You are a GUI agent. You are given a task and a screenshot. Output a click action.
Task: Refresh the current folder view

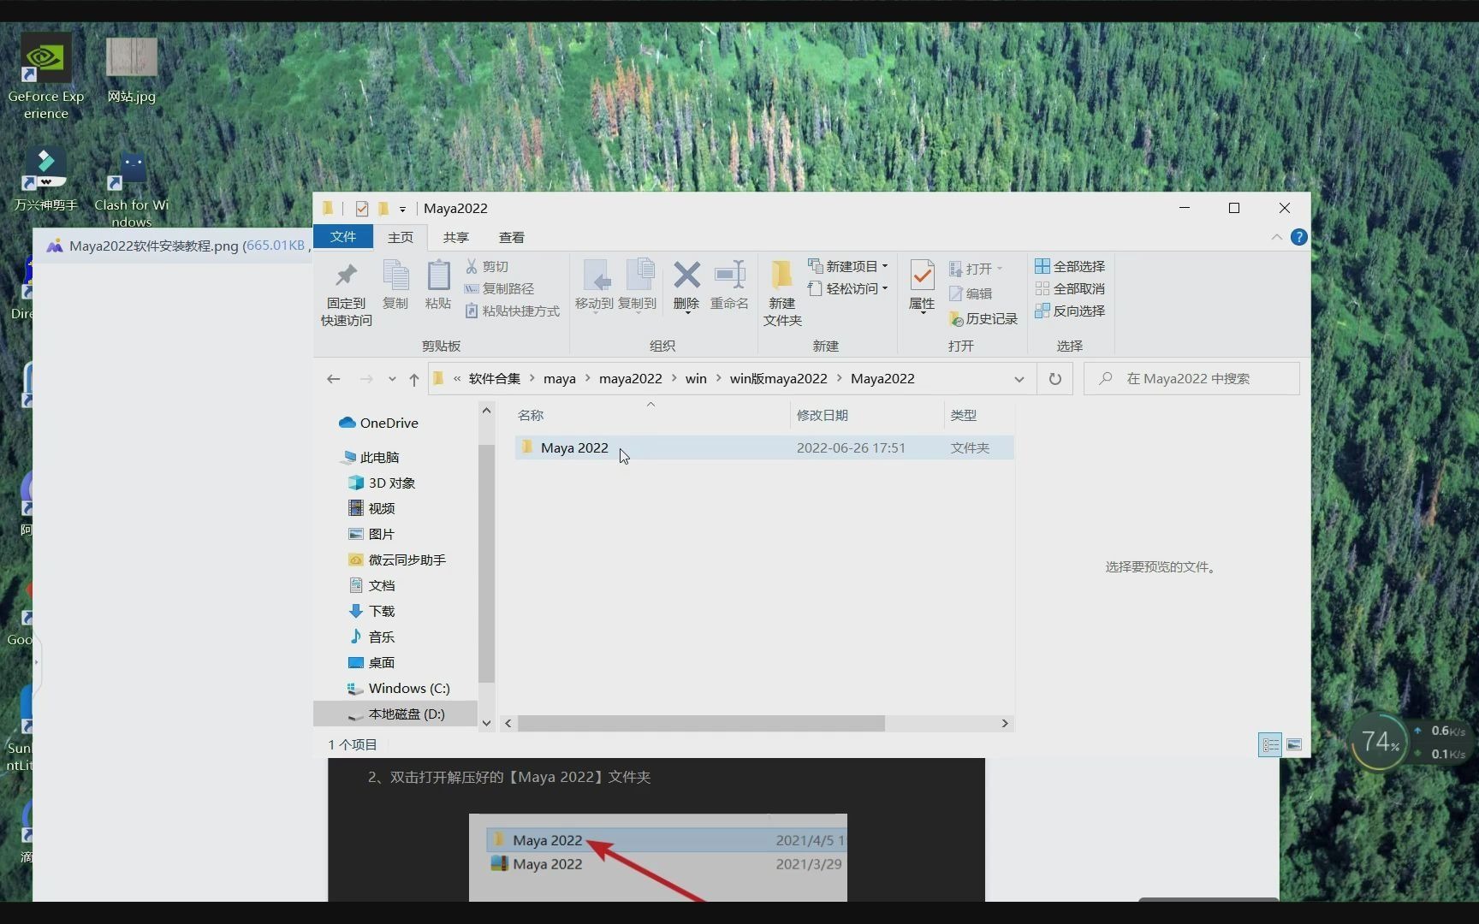[x=1055, y=379]
